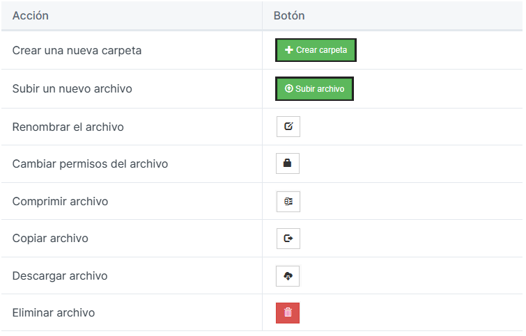526x336 pixels.
Task: Select the Descargar archivo row label
Action: pyautogui.click(x=60, y=275)
